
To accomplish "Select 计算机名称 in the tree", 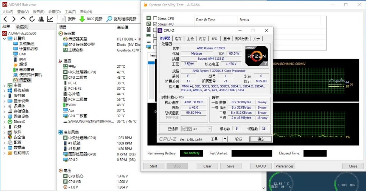I will (29, 49).
